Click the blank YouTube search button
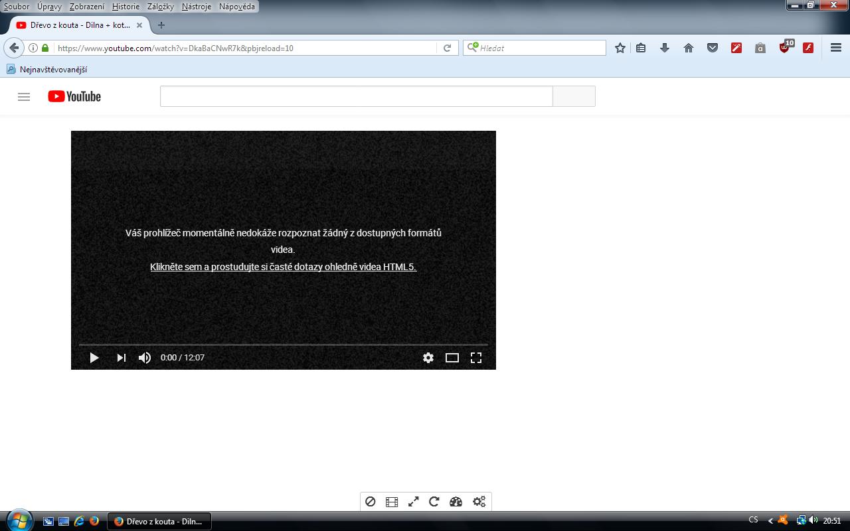This screenshot has height=531, width=850. 574,96
